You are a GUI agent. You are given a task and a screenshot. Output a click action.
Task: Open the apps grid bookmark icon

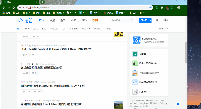[4, 13]
